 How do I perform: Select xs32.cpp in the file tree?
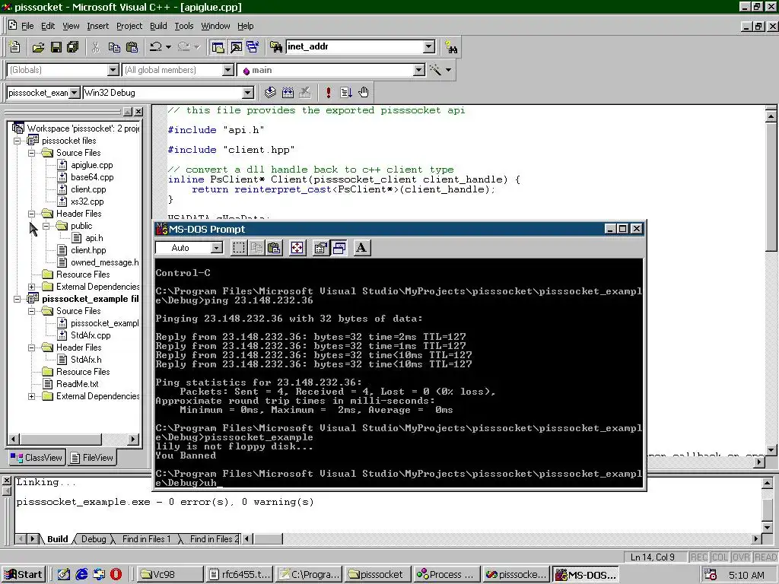[87, 202]
